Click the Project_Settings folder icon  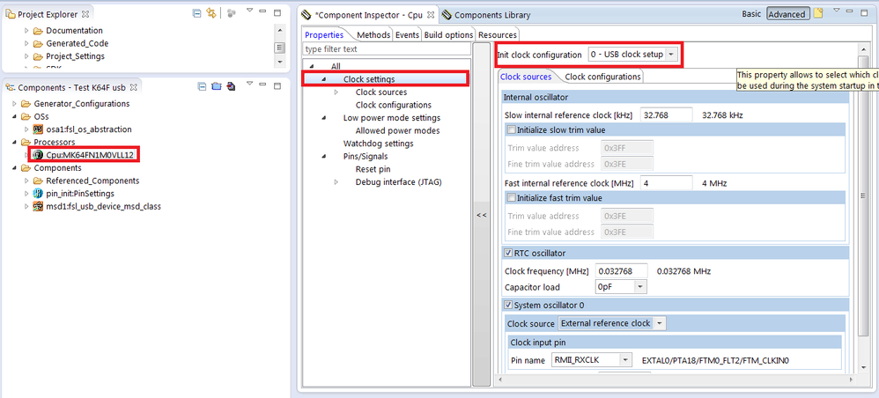click(x=38, y=56)
